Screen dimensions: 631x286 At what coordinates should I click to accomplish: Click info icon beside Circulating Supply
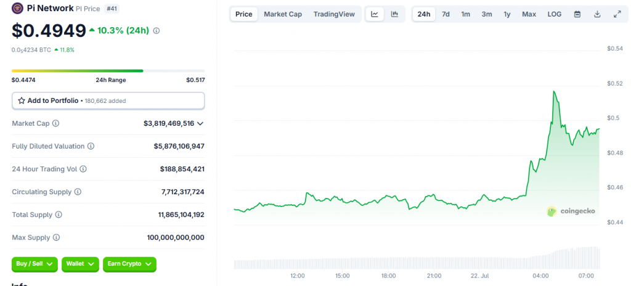pos(78,192)
